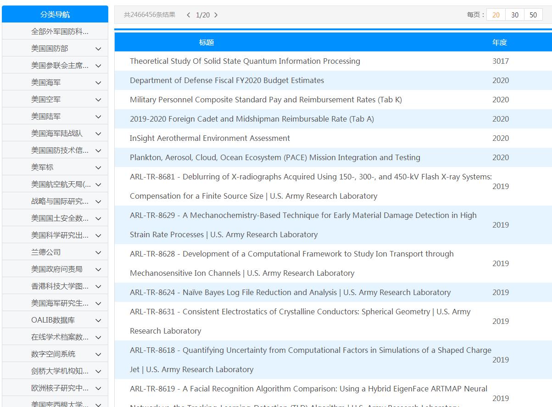
Task: Expand the 兰德公司 category chevron
Action: (98, 252)
